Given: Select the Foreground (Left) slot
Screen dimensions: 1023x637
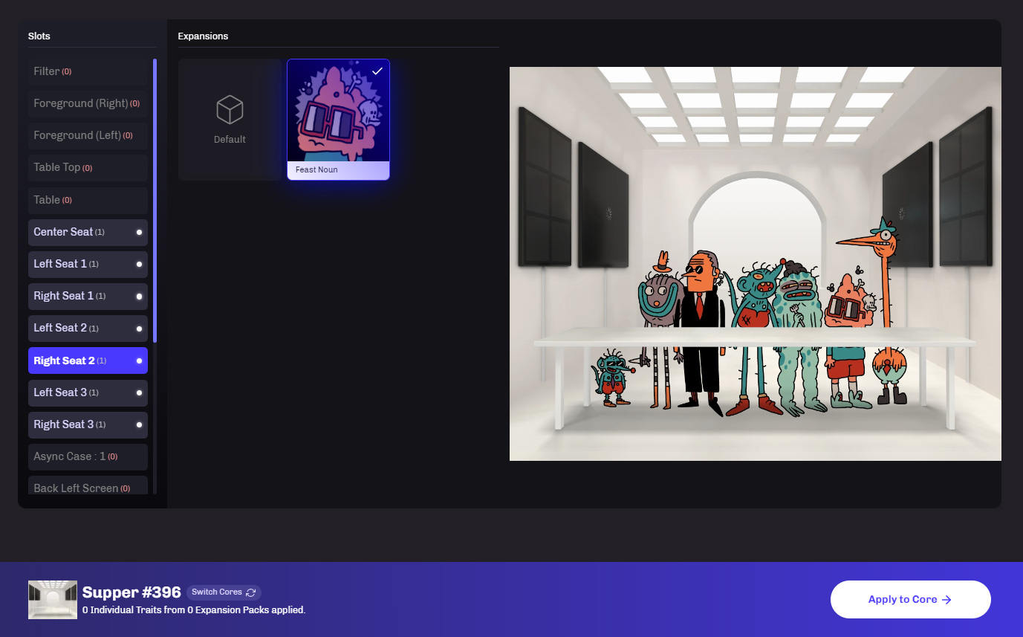Looking at the screenshot, I should pos(88,135).
